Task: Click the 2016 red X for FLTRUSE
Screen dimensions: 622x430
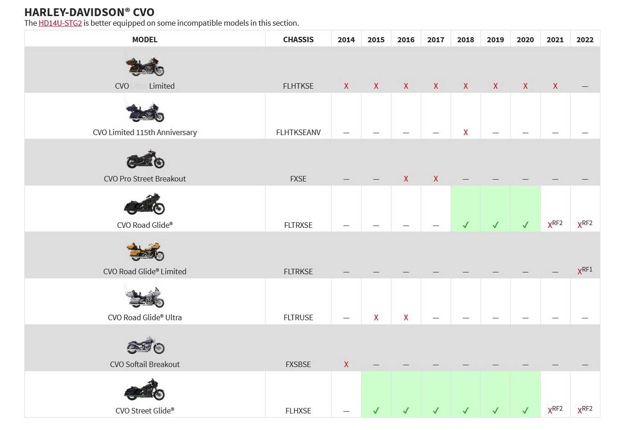Action: (x=406, y=317)
